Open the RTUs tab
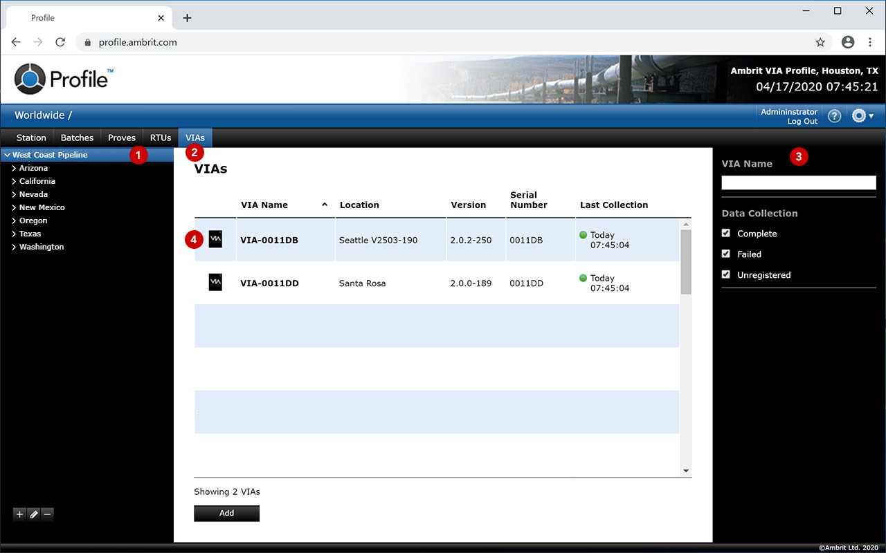 pyautogui.click(x=161, y=138)
